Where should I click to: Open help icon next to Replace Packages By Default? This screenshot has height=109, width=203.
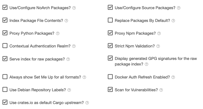173,21
